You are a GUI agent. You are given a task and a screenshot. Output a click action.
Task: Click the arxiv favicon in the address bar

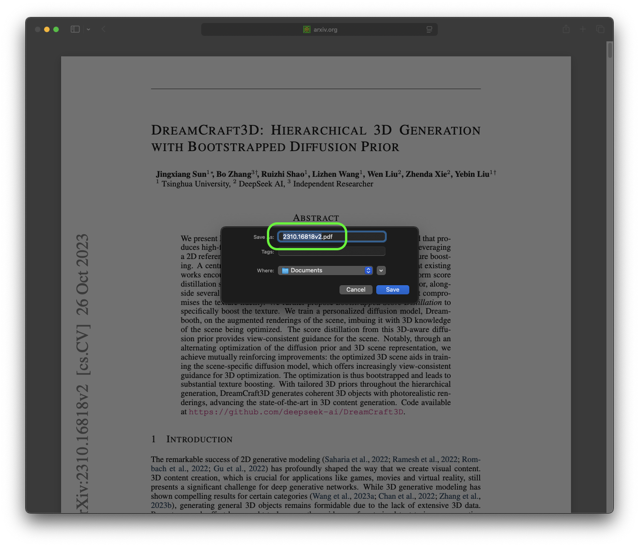coord(307,29)
